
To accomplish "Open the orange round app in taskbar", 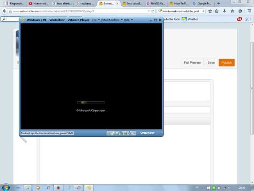I will click(x=38, y=188).
